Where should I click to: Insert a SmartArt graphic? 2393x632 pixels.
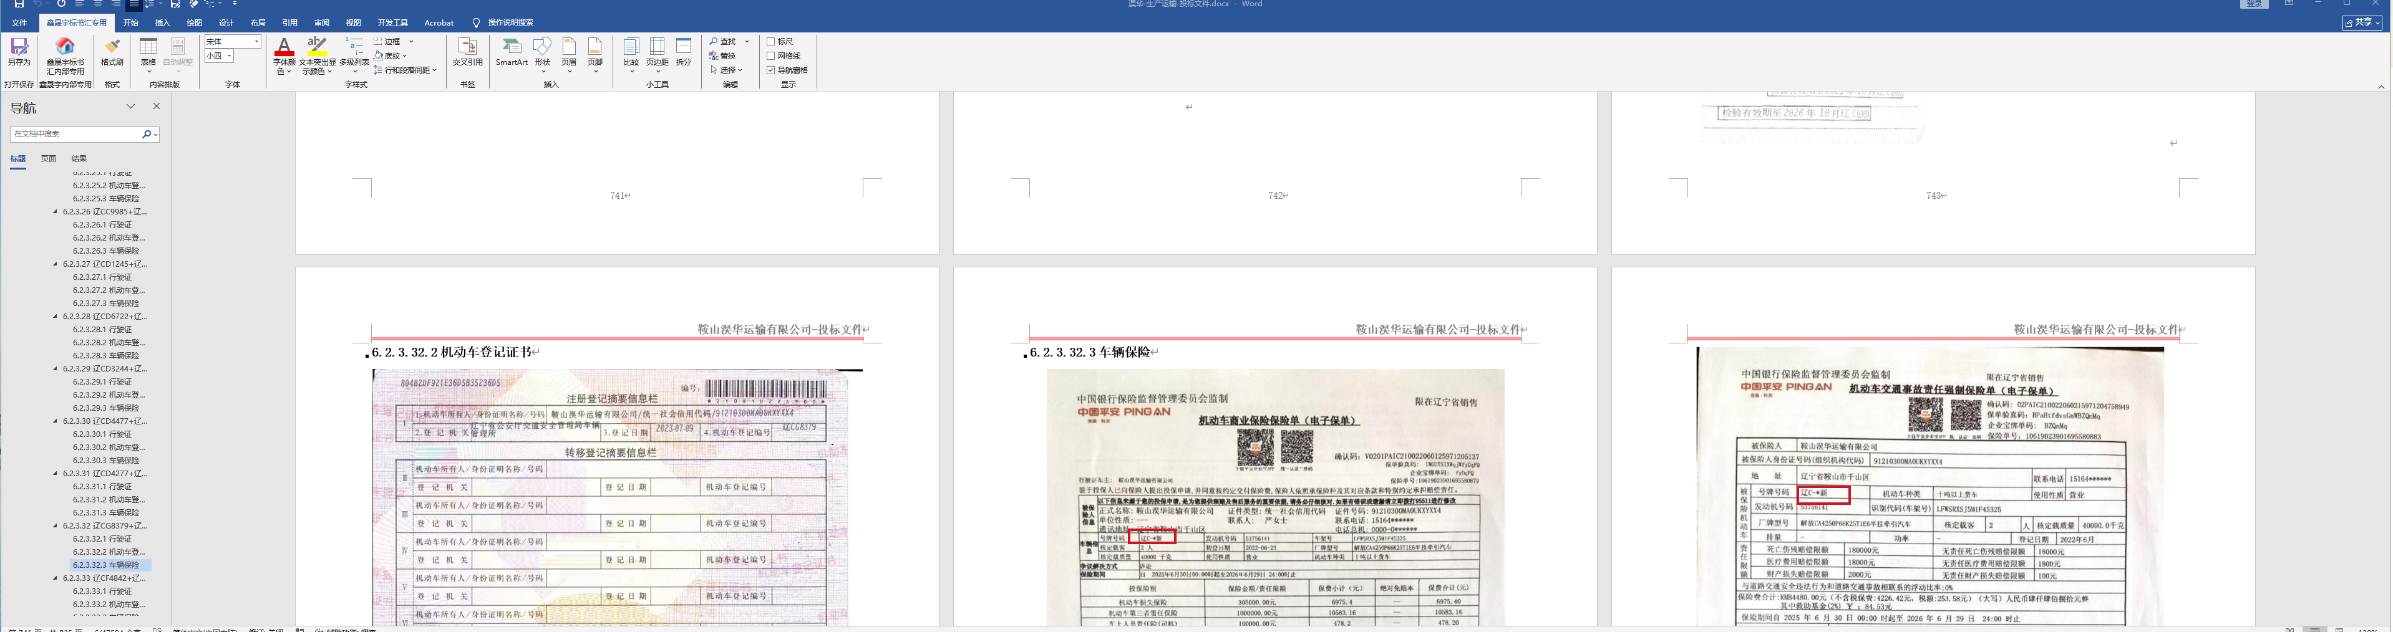511,52
